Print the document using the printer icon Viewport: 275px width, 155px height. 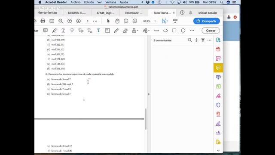(43, 21)
